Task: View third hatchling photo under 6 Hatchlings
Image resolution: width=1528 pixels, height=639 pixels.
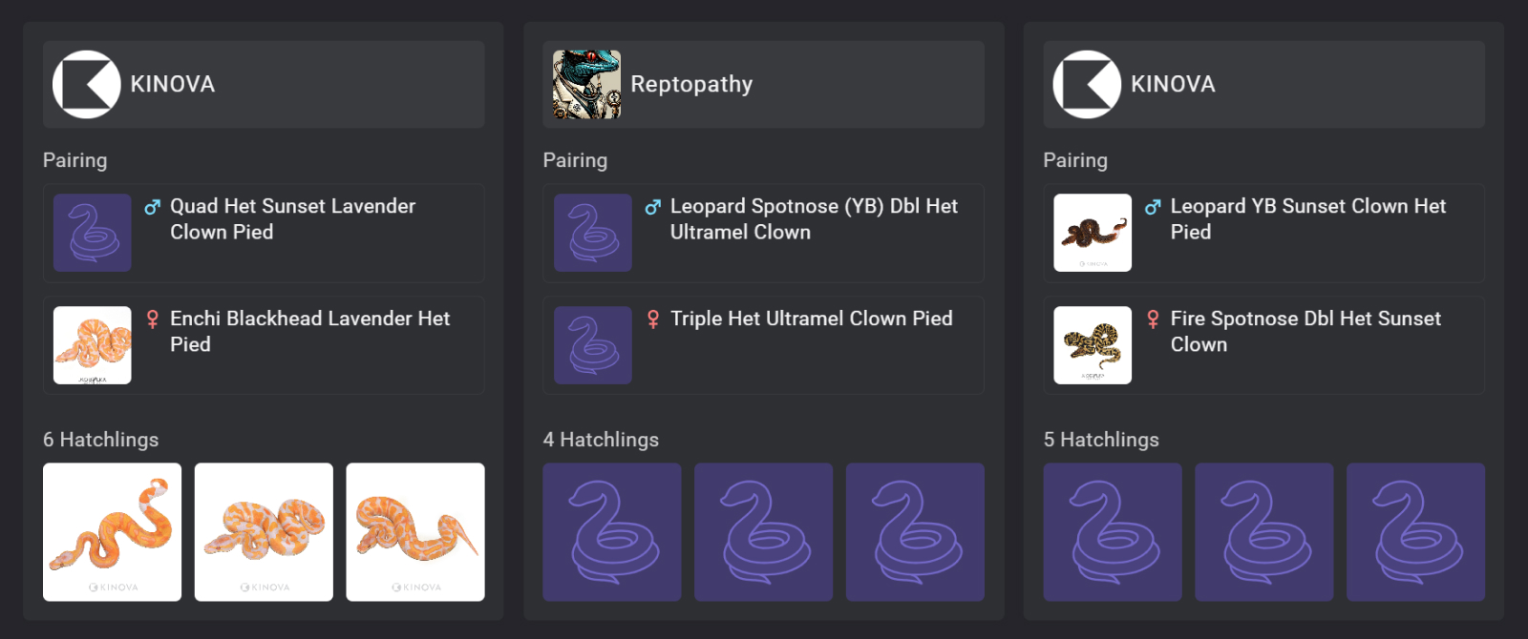Action: pos(415,532)
